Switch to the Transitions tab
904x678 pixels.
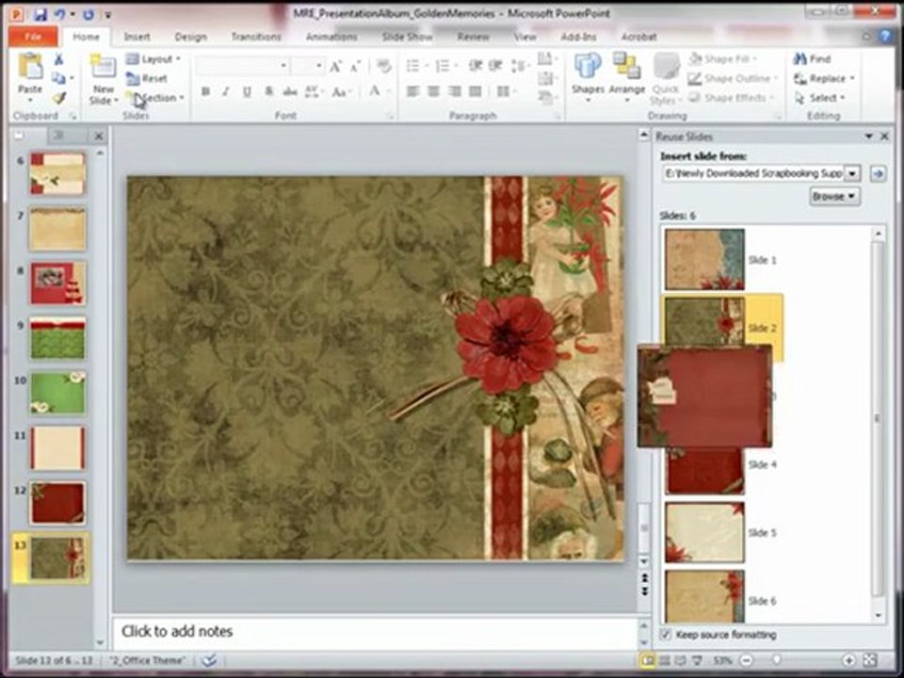(256, 37)
